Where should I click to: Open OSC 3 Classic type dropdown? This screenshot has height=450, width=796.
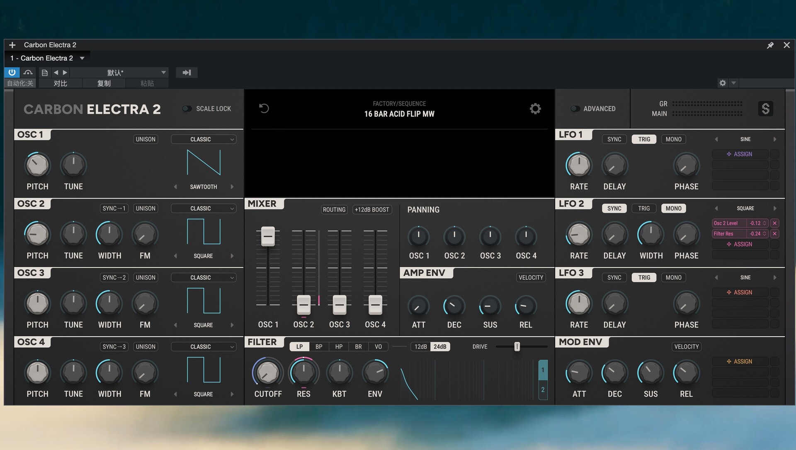(204, 278)
